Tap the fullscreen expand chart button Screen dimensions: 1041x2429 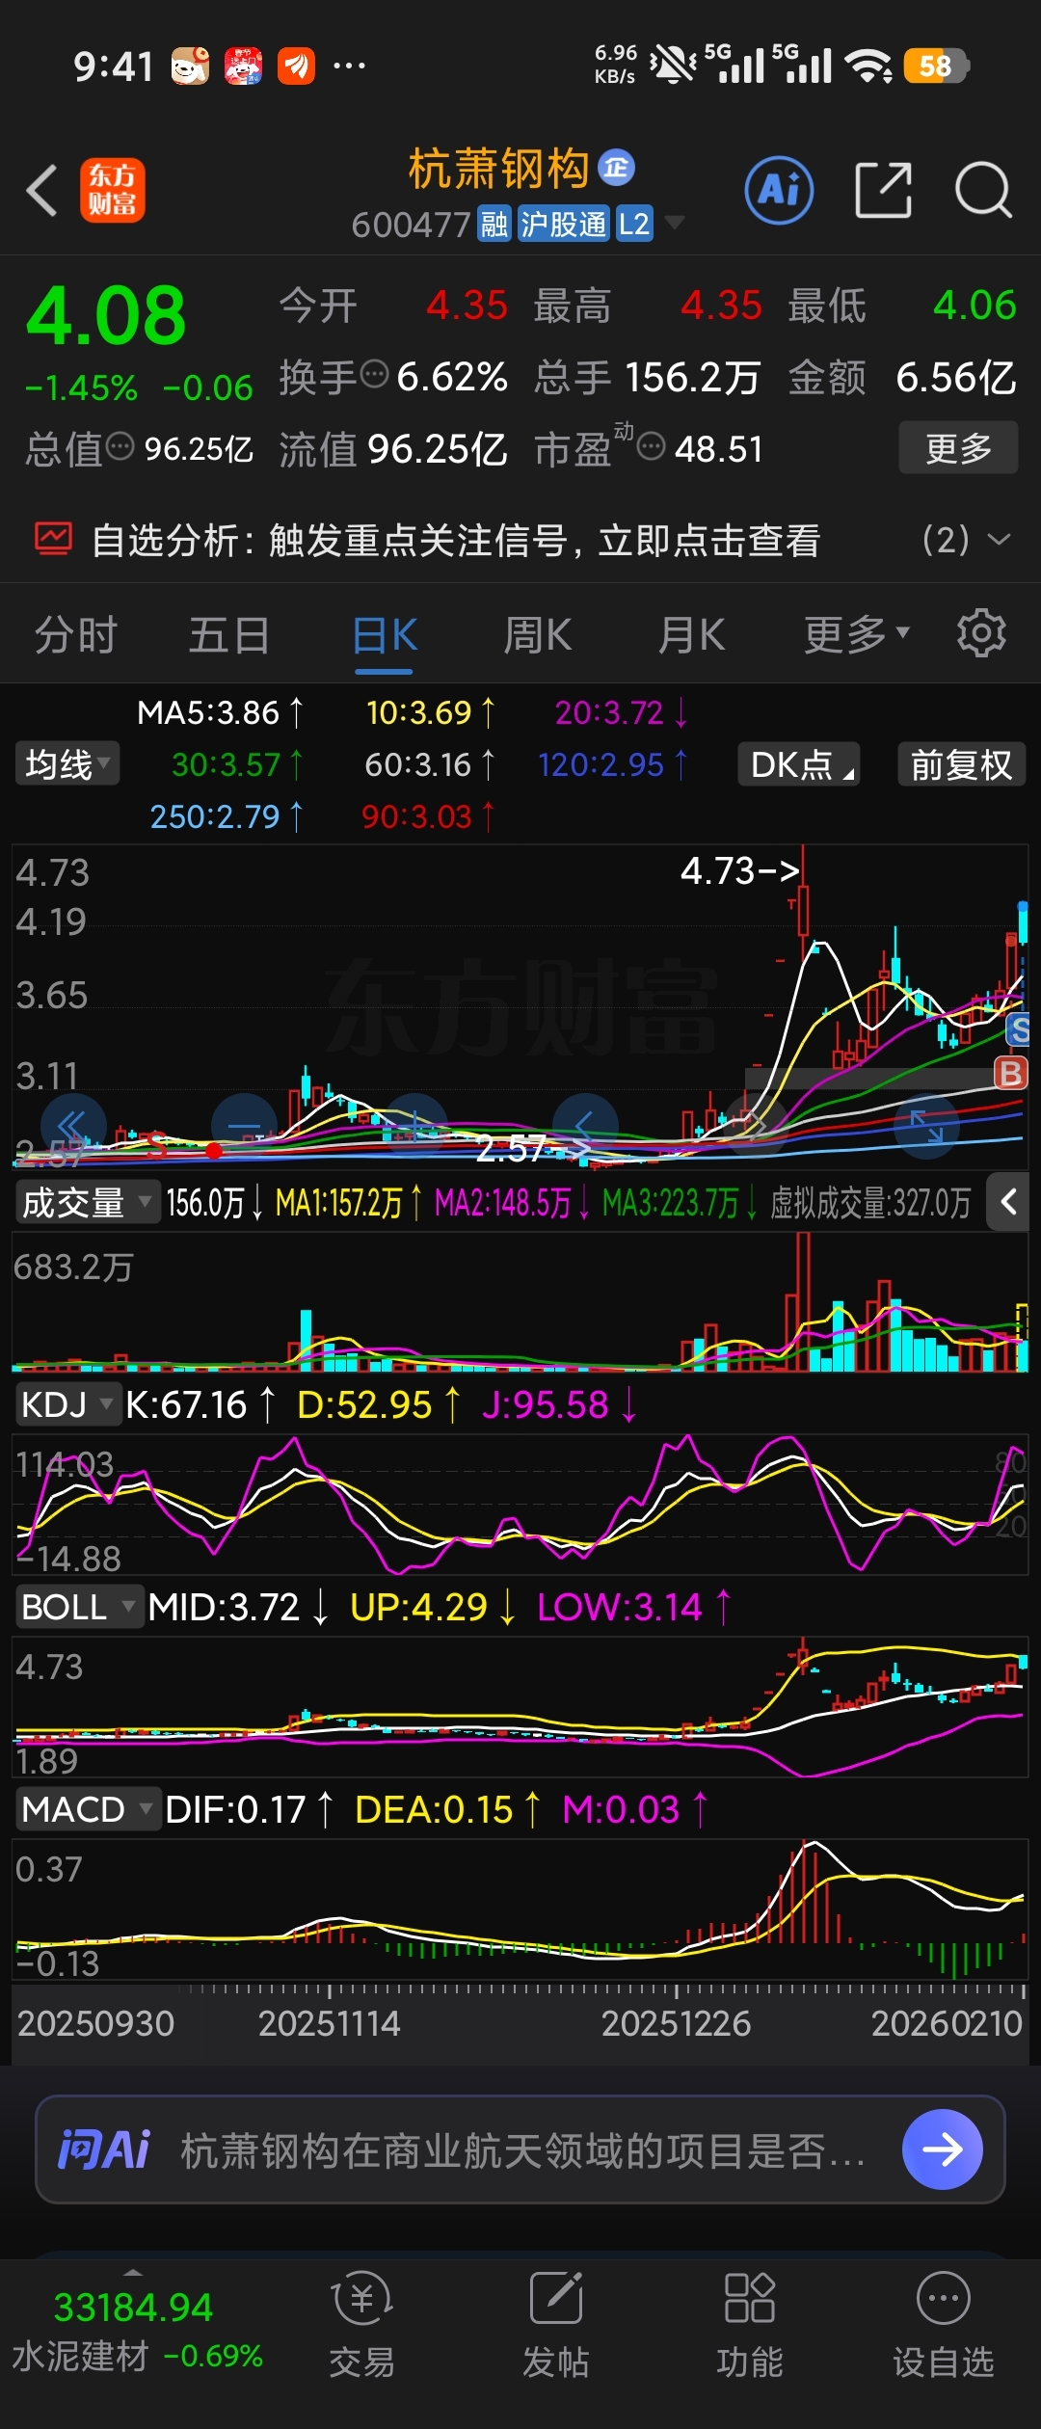927,1126
